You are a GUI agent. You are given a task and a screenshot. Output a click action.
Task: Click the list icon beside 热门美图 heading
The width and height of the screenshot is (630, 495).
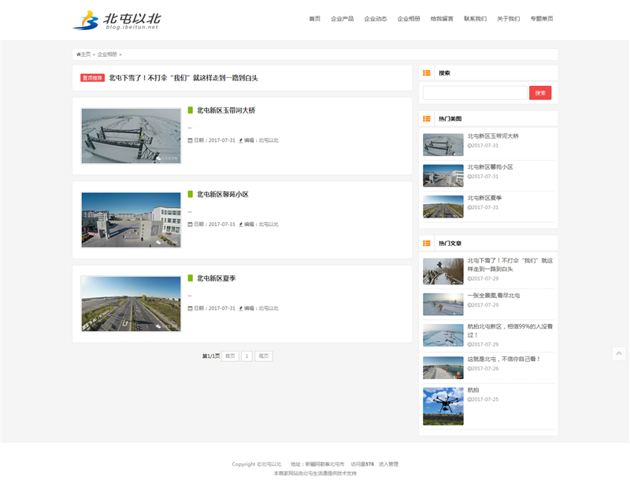pos(427,118)
